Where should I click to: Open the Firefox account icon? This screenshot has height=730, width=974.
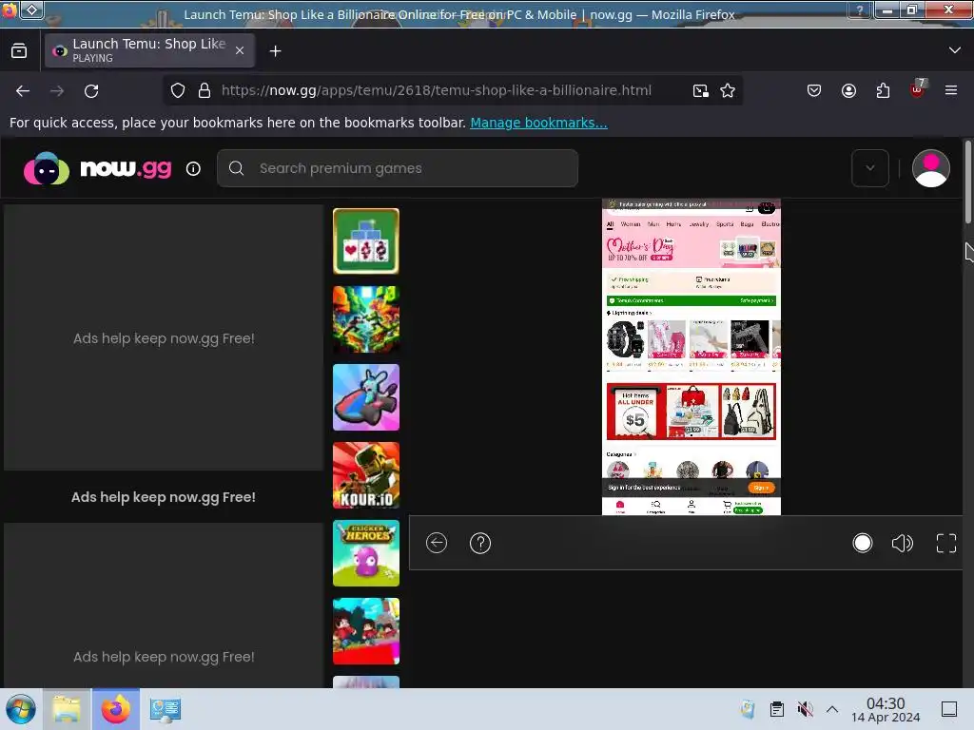point(848,90)
